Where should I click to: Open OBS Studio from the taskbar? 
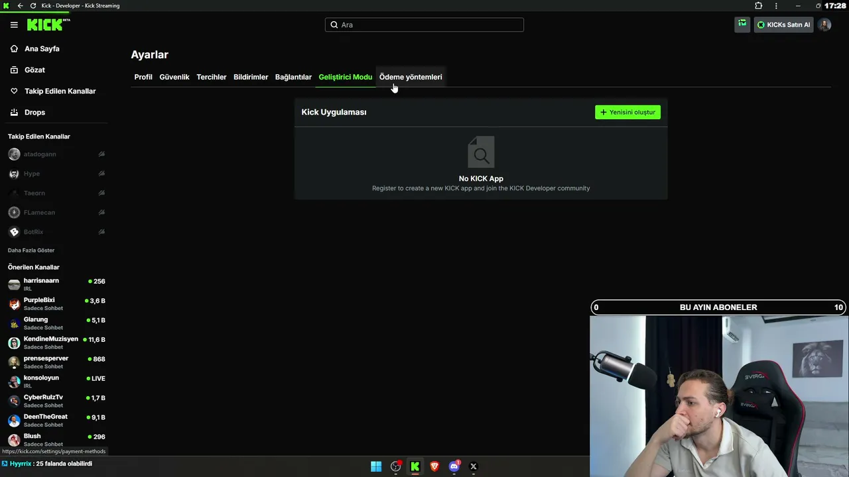pos(396,466)
